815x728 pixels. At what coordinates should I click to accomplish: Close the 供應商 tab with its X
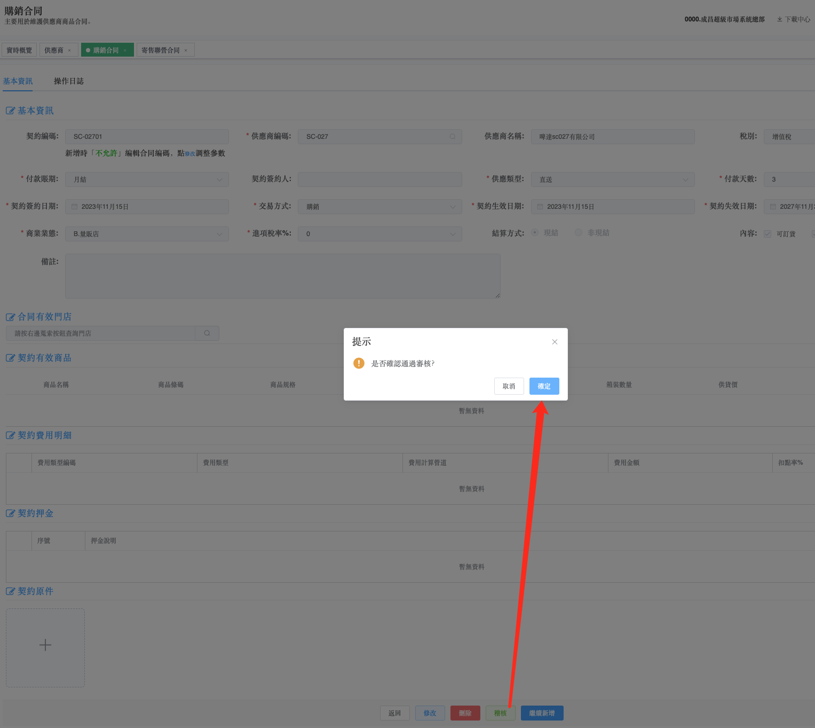(69, 50)
